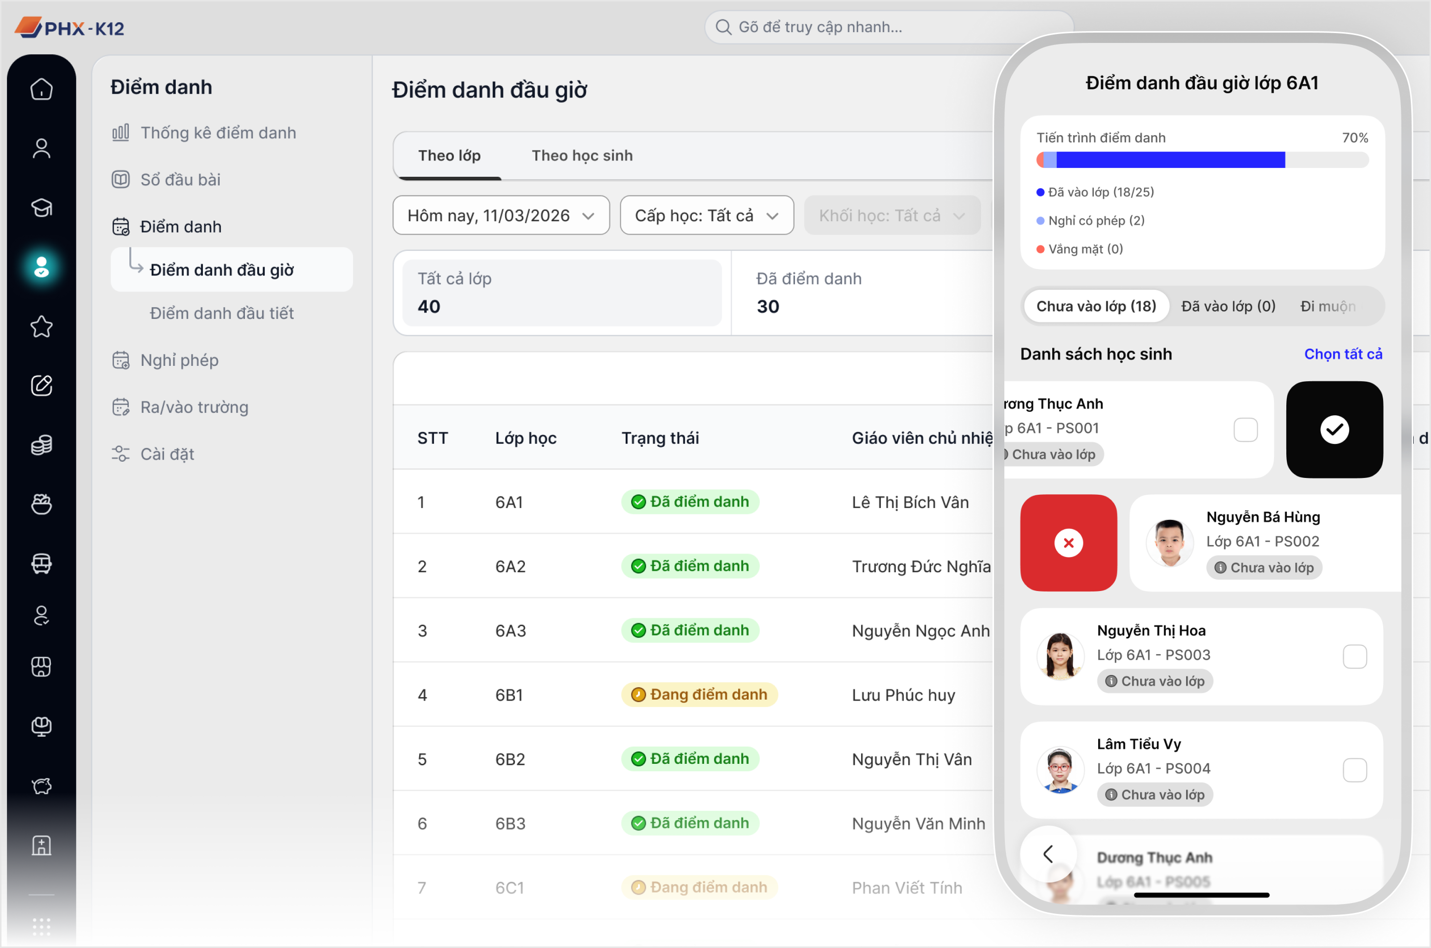The width and height of the screenshot is (1431, 948).
Task: Click Nguyễn Thị Hoa's avatar photo
Action: 1060,657
